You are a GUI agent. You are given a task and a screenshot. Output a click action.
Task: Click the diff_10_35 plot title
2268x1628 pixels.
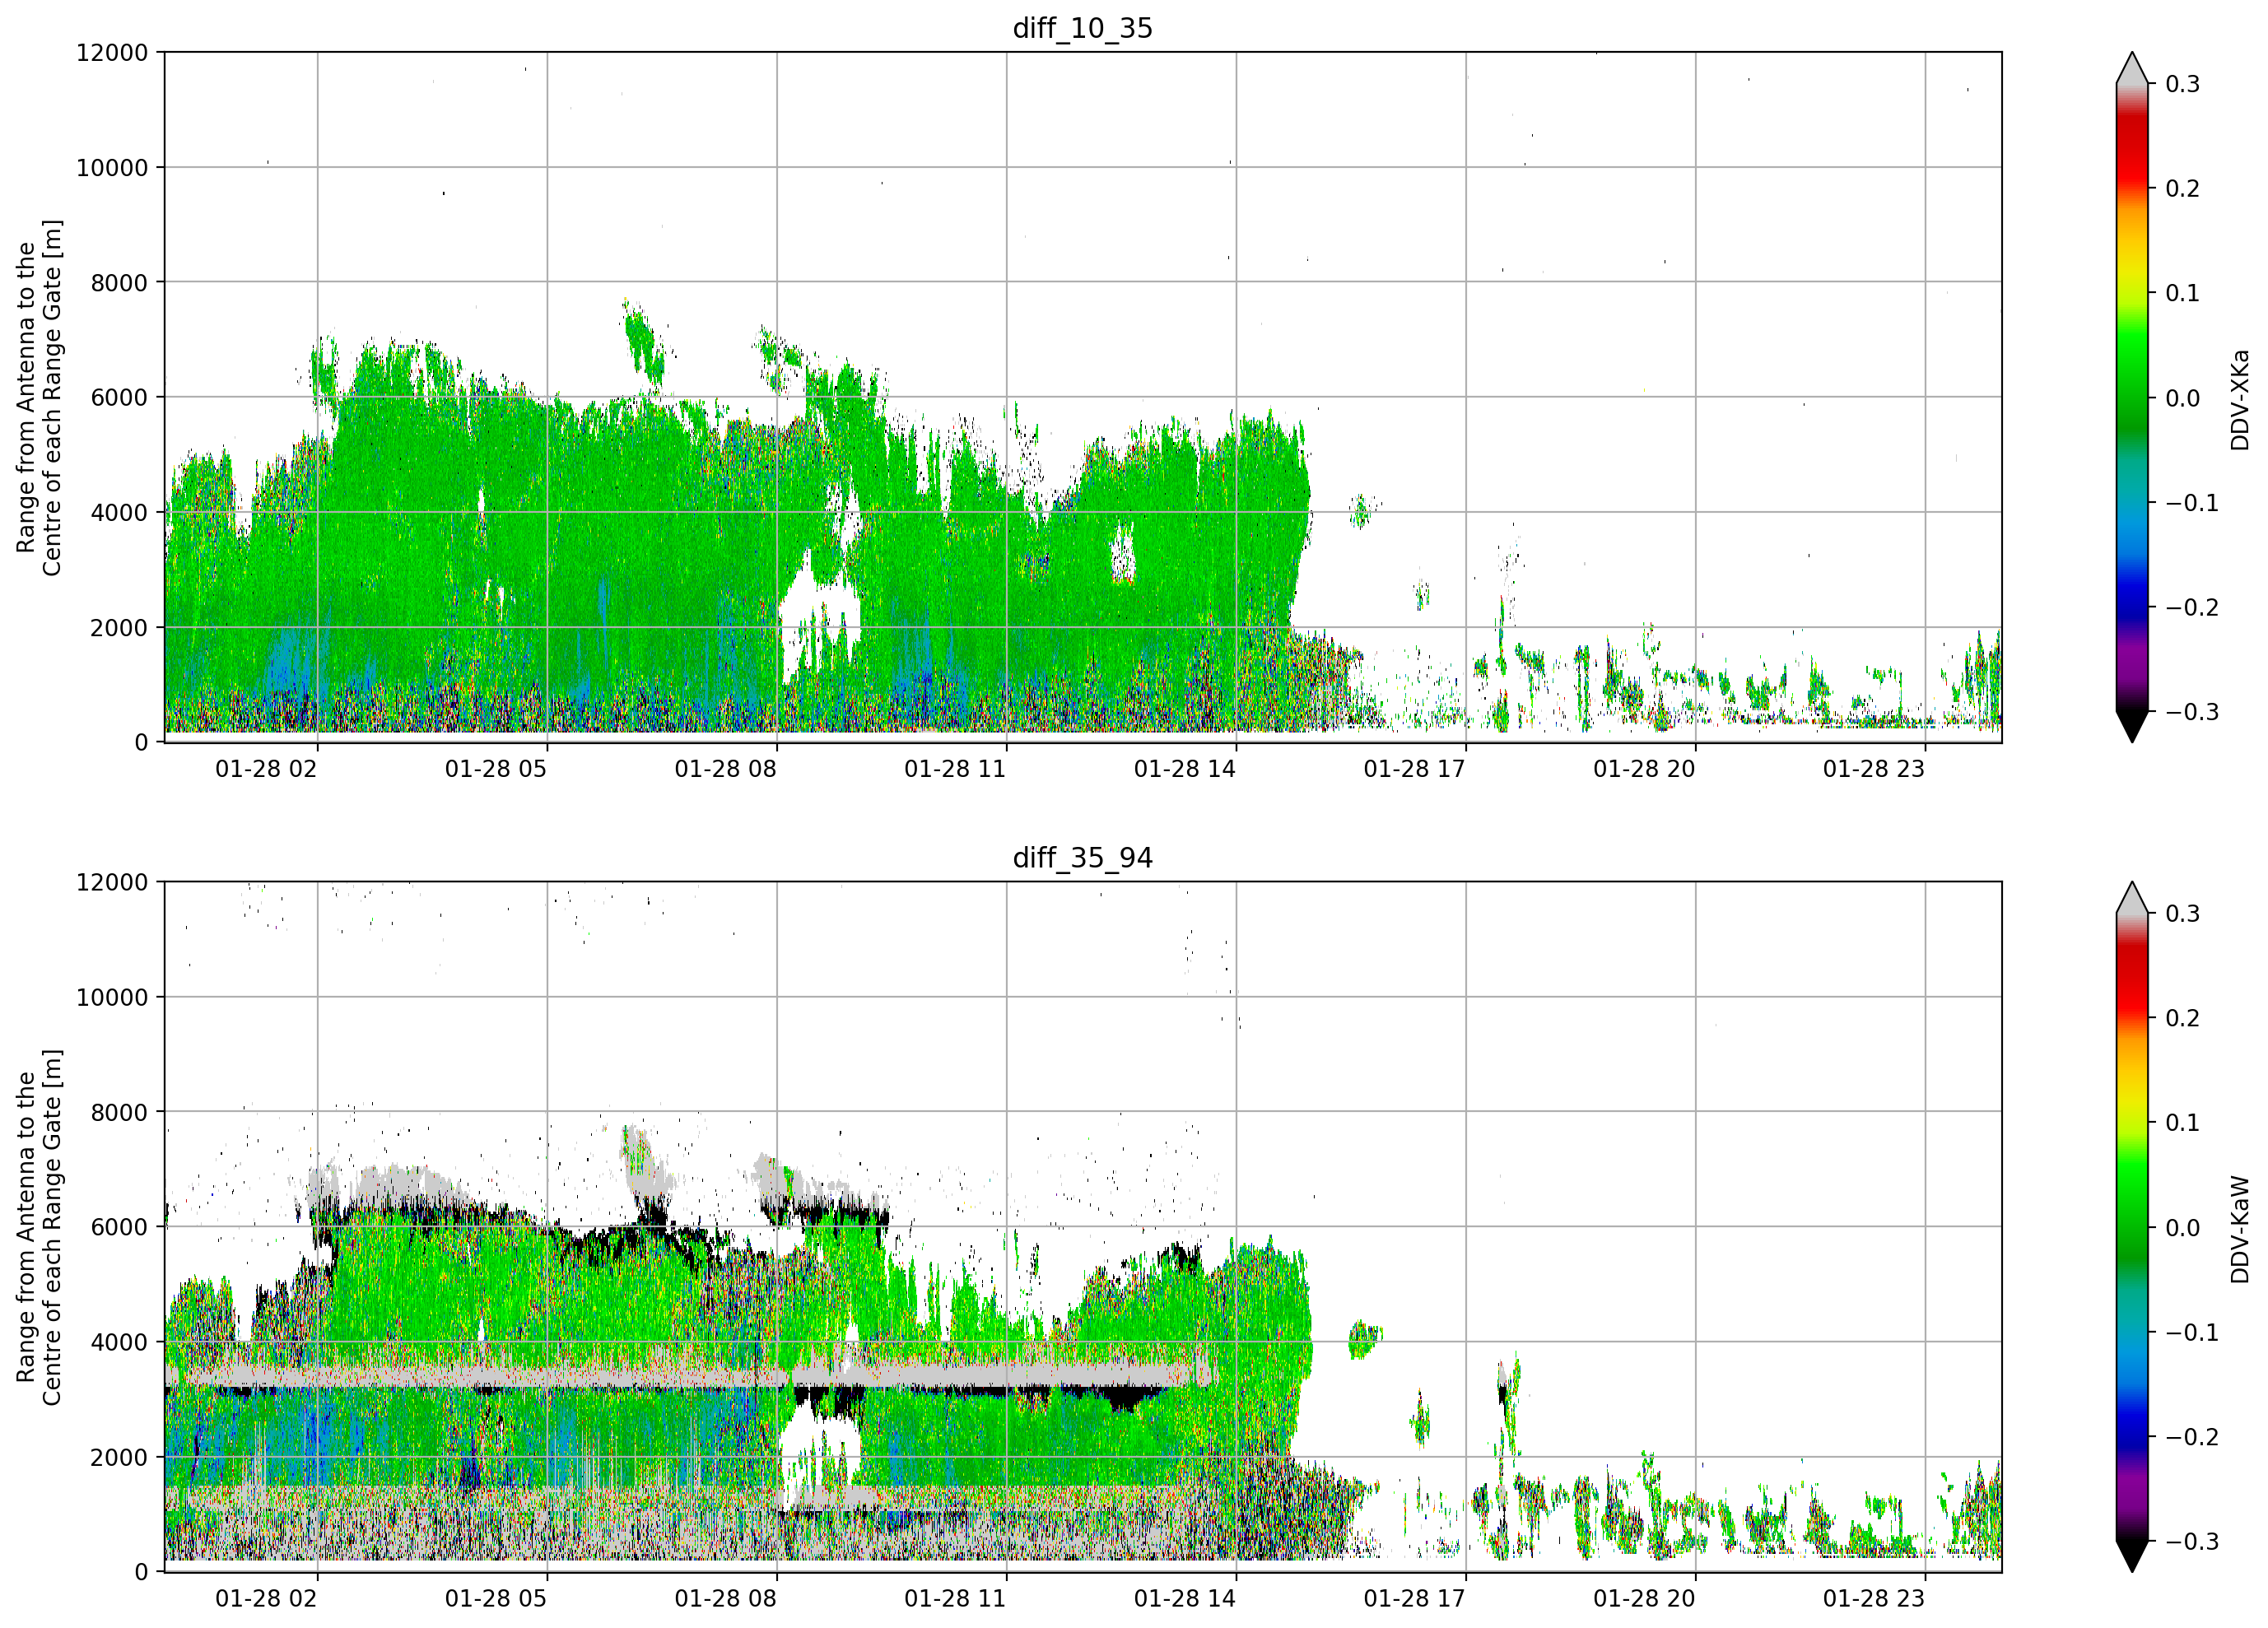click(x=1083, y=28)
